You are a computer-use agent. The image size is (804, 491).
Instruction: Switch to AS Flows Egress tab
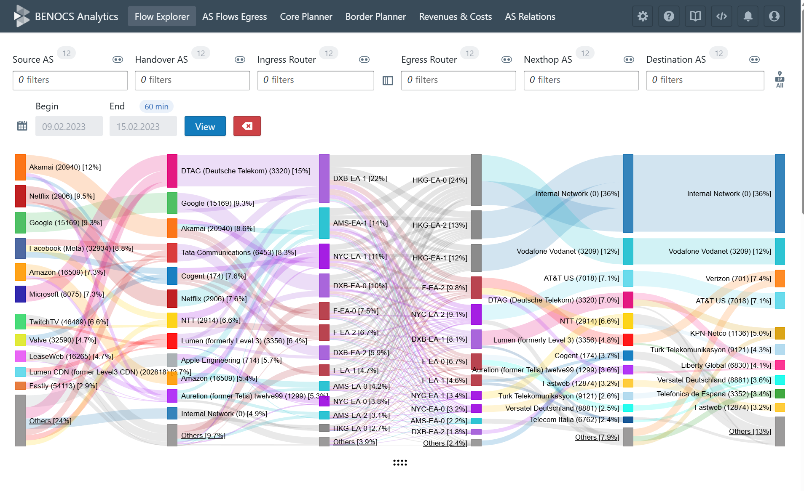click(x=235, y=16)
